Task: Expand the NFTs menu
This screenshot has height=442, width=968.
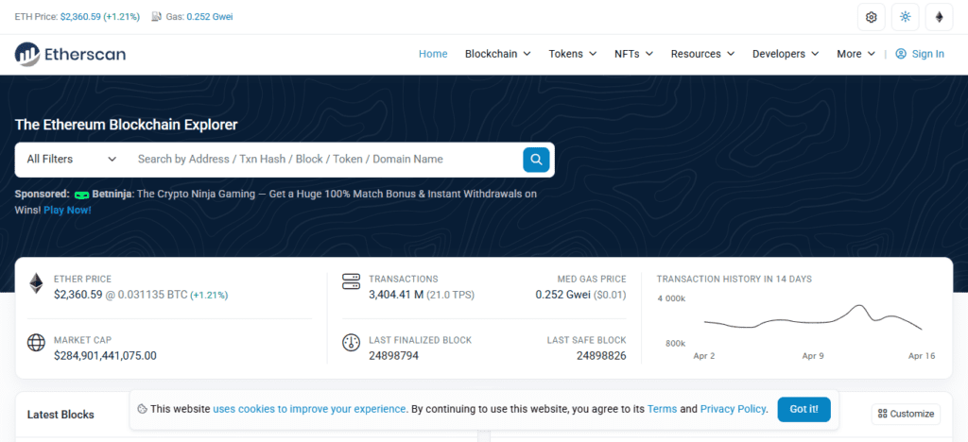Action: [x=633, y=54]
